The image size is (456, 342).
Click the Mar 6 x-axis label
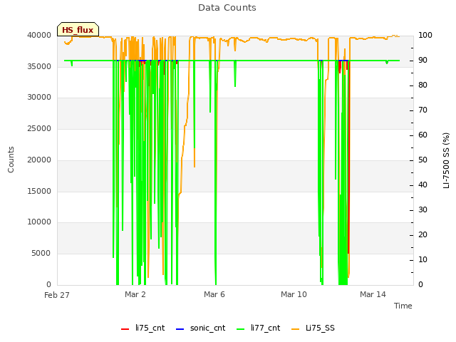point(214,294)
